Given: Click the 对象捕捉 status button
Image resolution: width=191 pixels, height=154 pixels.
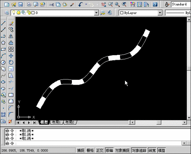Looking at the screenshot, I should pyautogui.click(x=122, y=150).
